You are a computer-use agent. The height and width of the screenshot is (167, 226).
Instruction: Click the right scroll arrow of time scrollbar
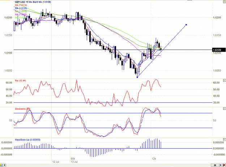[221, 165]
